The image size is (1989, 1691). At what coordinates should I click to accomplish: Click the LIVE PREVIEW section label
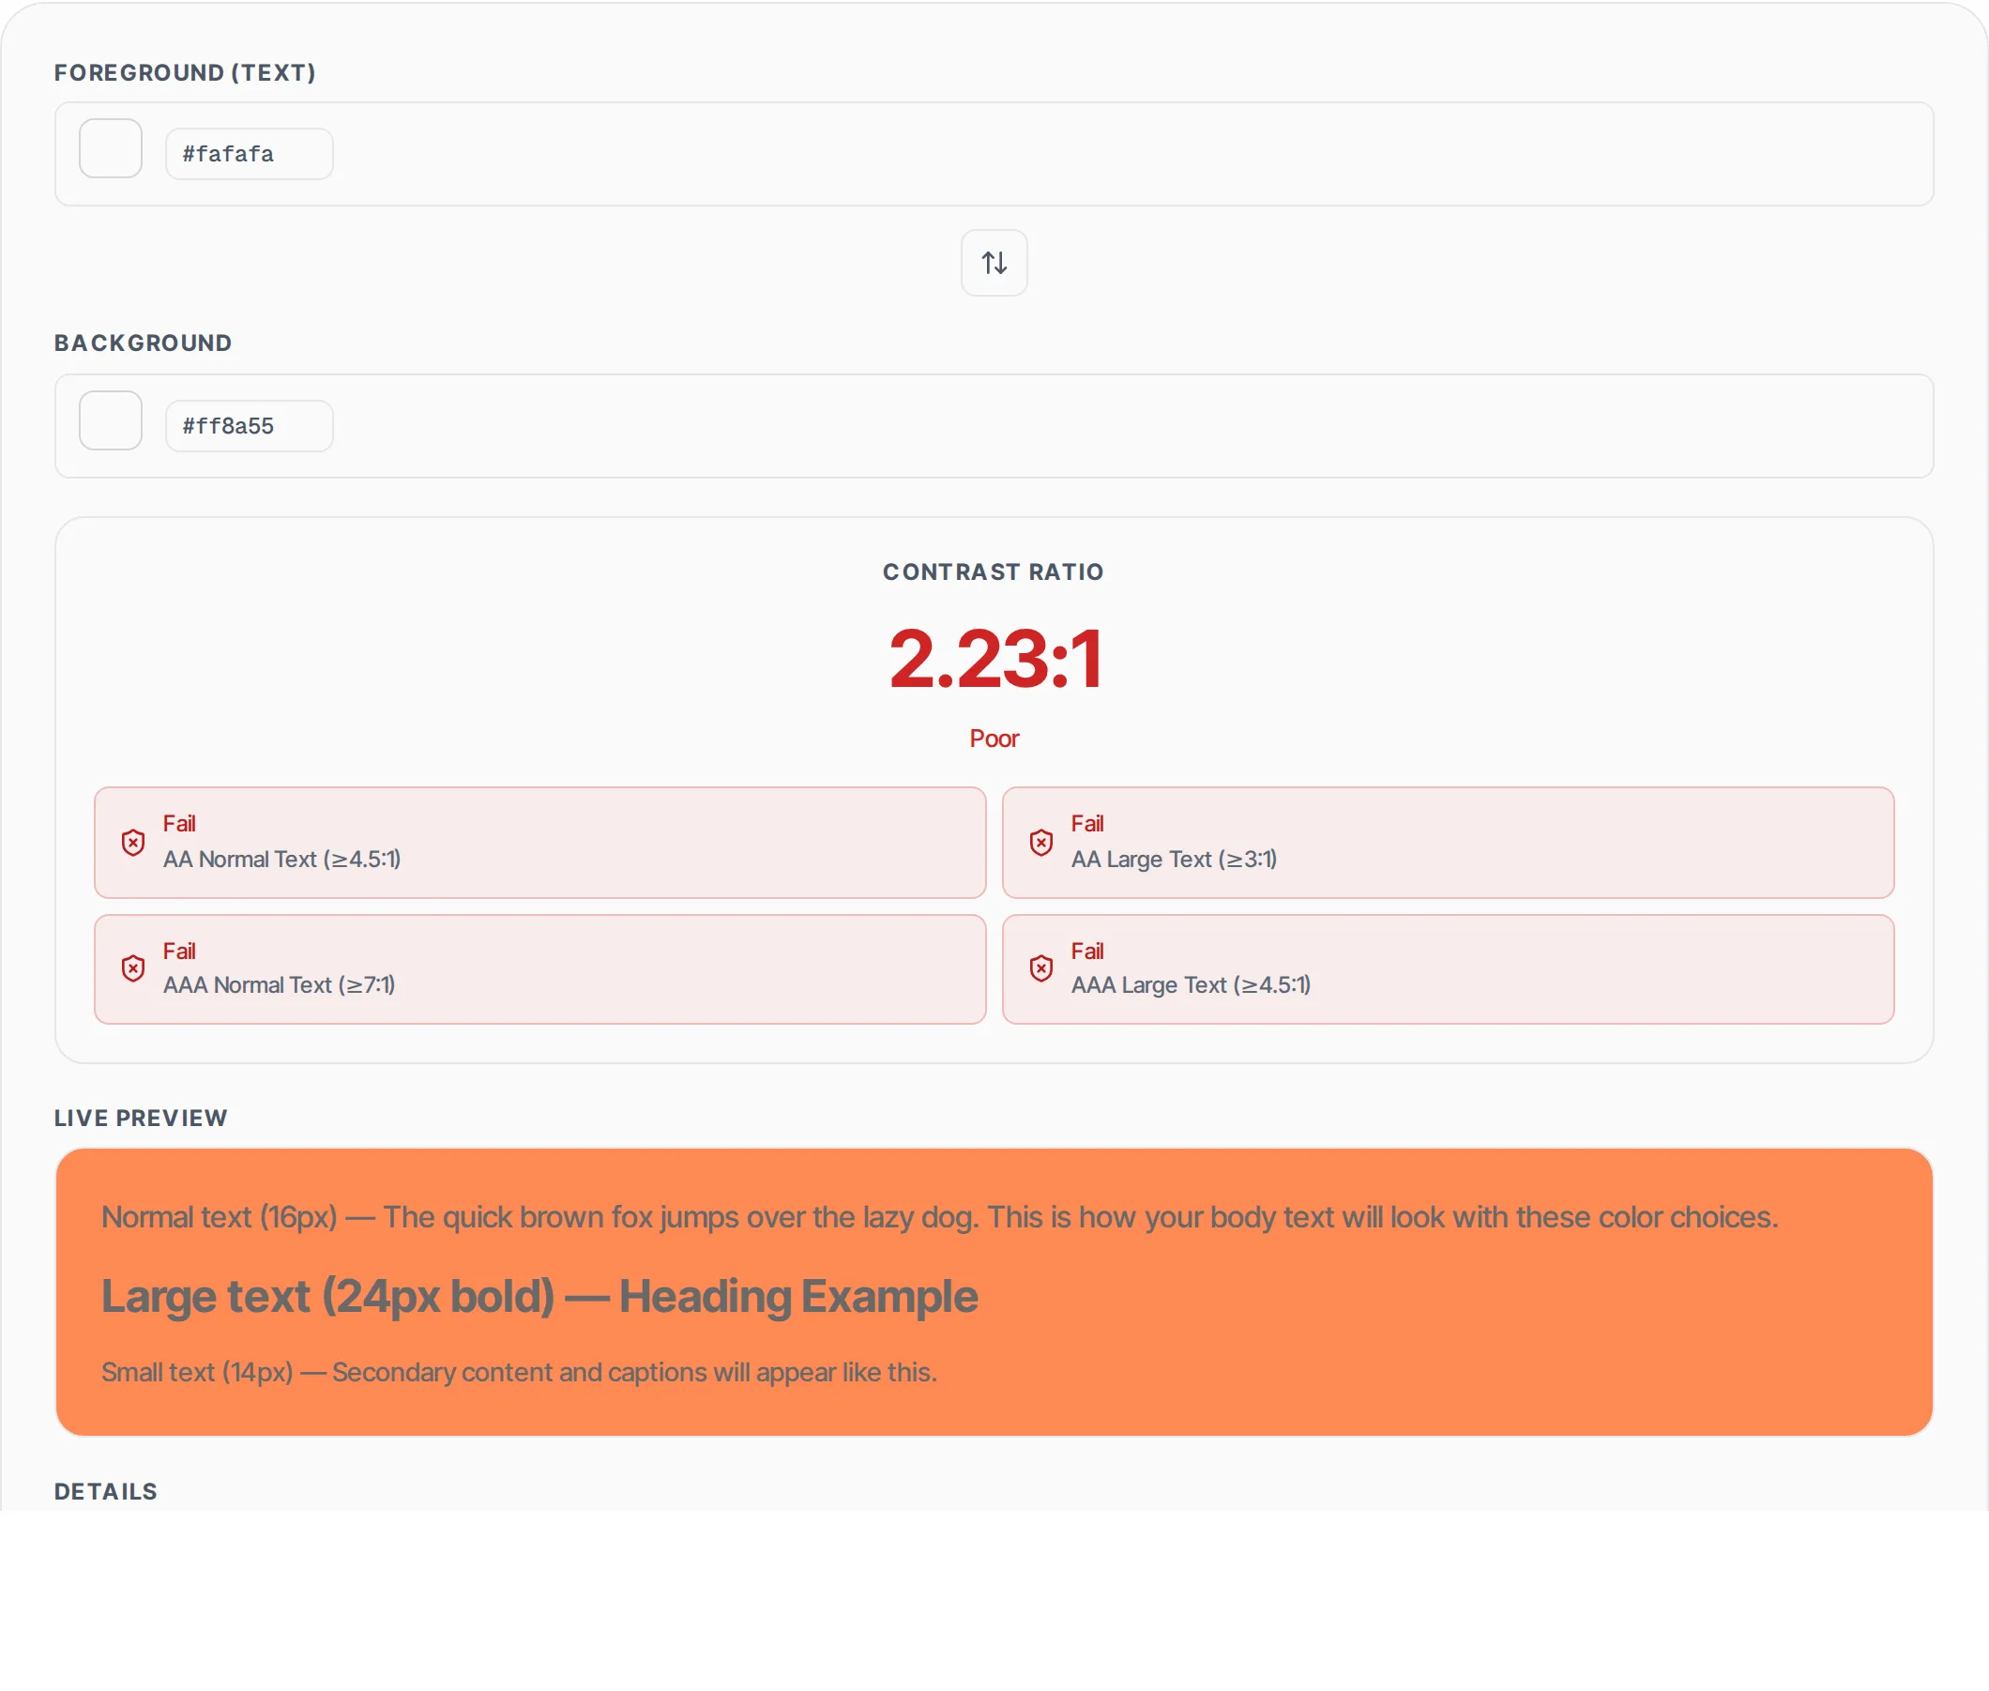(x=141, y=1119)
